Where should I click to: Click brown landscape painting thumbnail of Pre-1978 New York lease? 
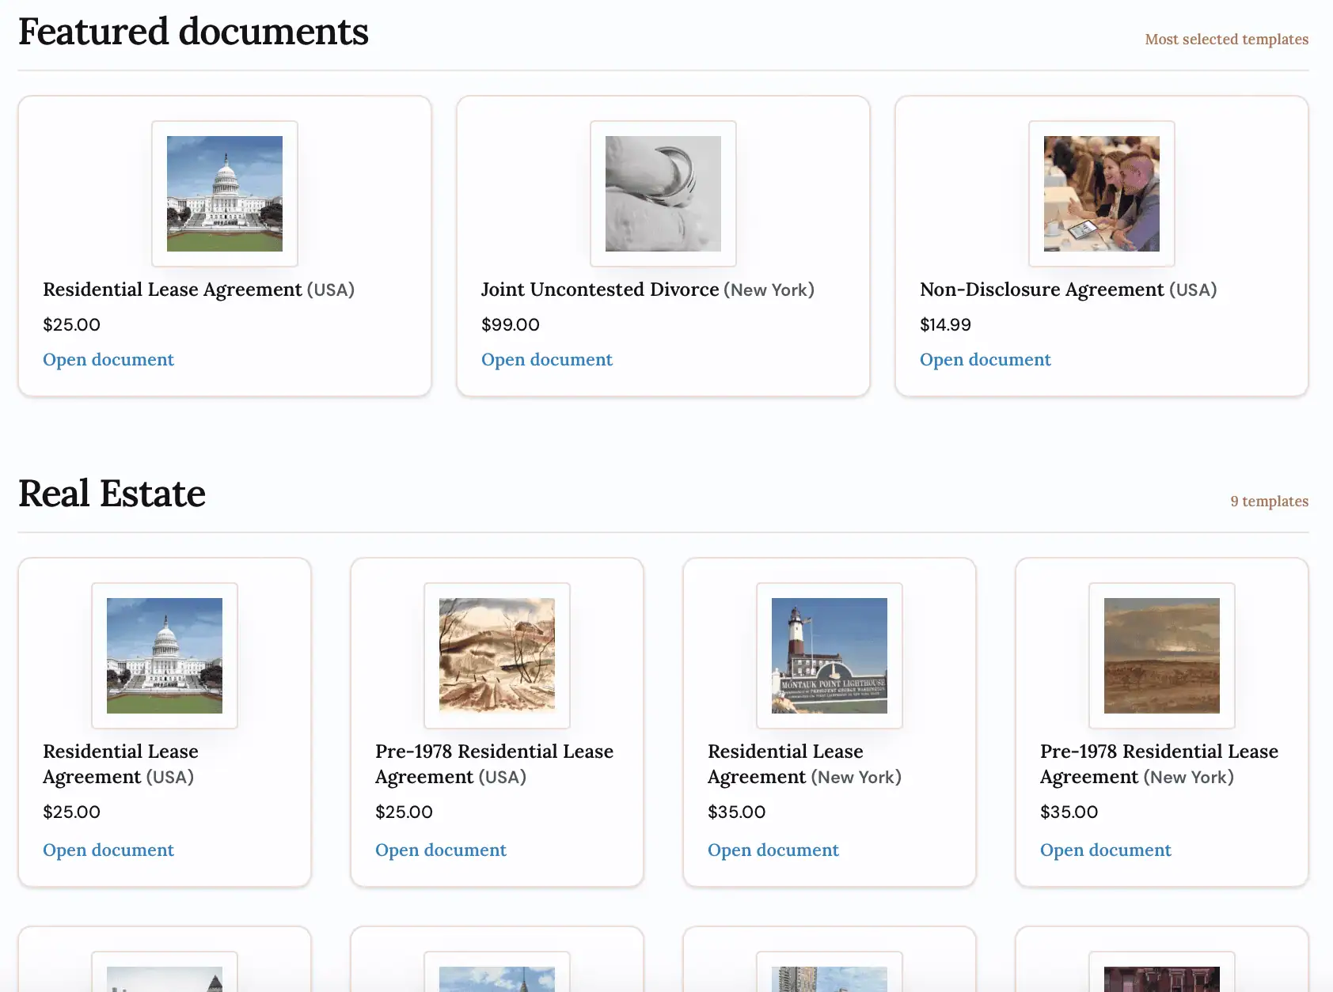(1162, 656)
